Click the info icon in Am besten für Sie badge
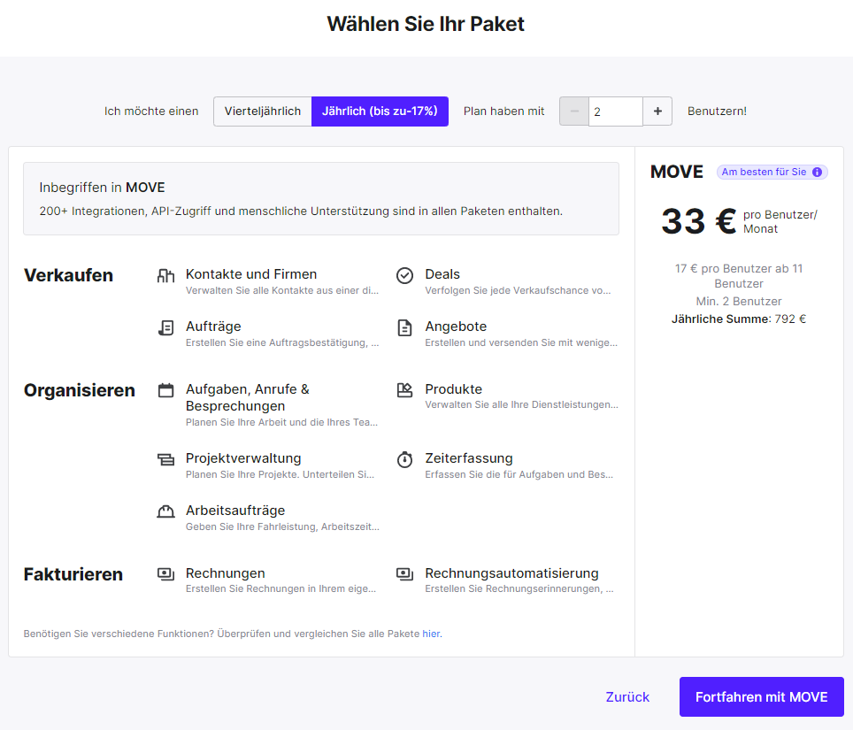Viewport: 853px width, 730px height. pos(817,172)
